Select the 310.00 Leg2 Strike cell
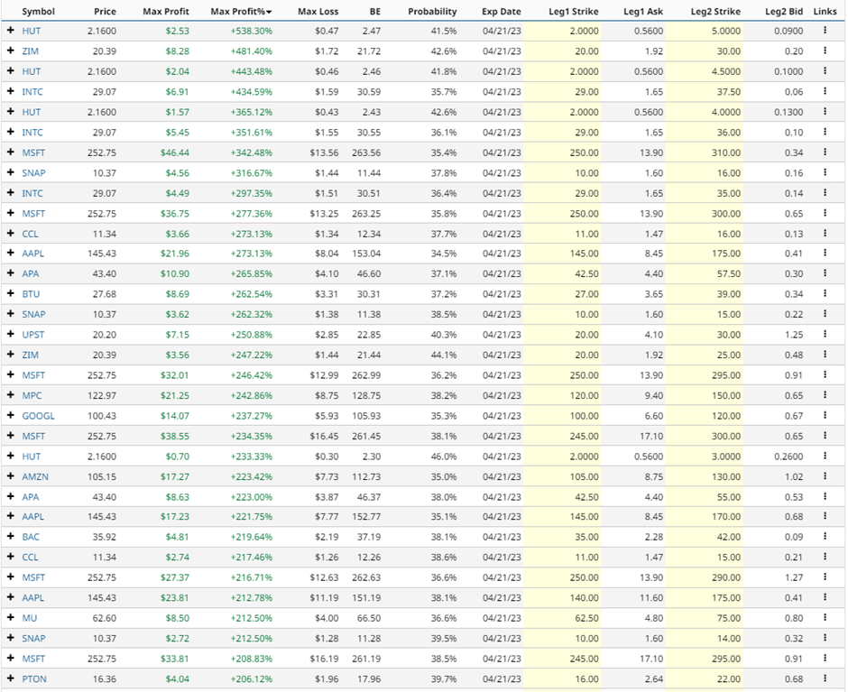 [x=726, y=152]
